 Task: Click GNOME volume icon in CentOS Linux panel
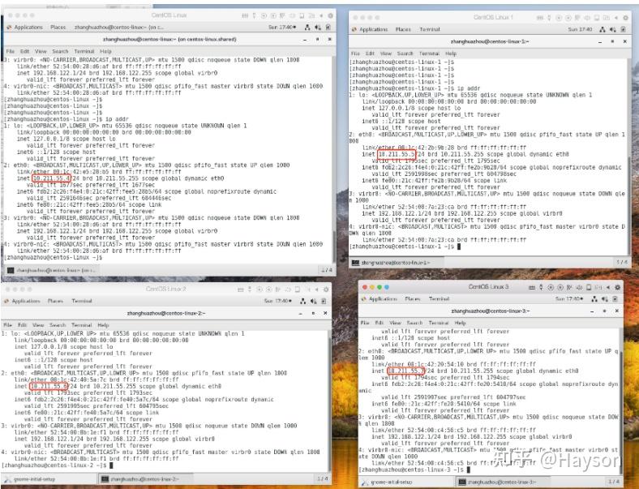click(317, 28)
